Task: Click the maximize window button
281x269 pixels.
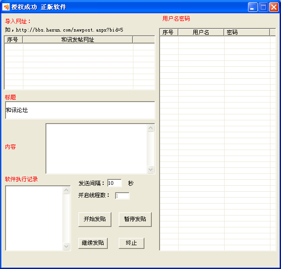Action: click(263, 7)
